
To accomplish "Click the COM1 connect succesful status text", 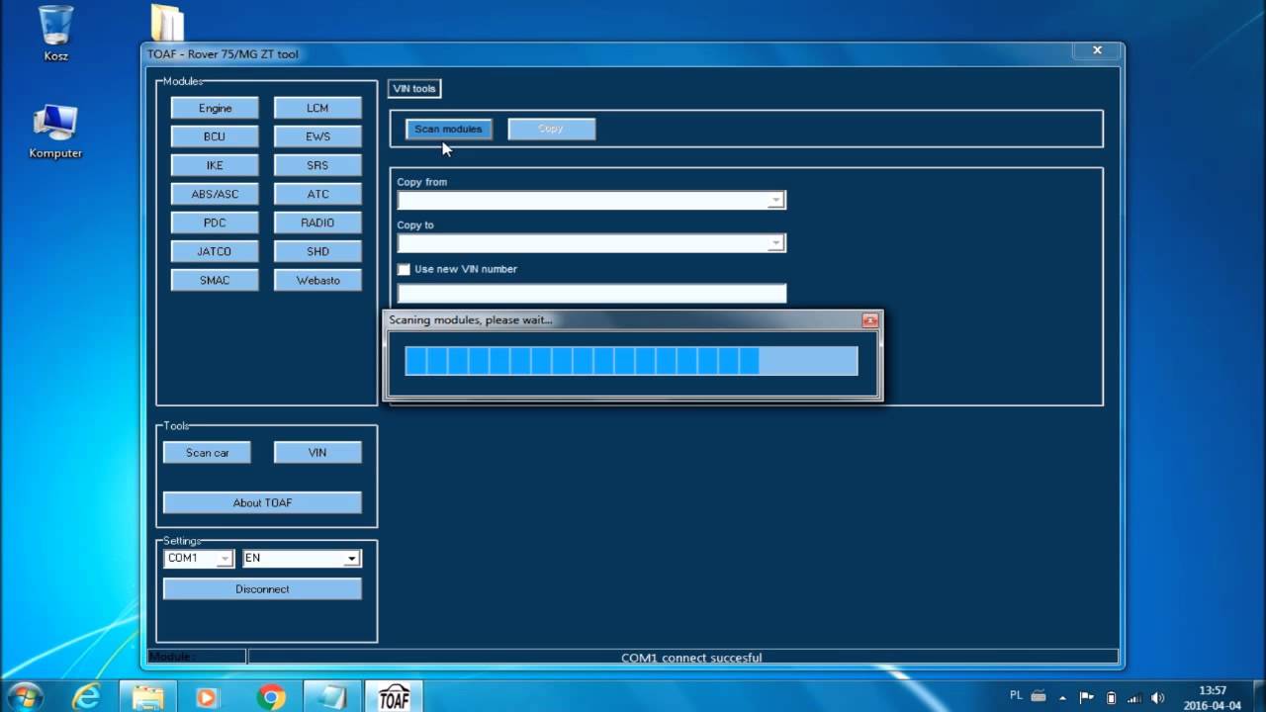I will pyautogui.click(x=691, y=658).
